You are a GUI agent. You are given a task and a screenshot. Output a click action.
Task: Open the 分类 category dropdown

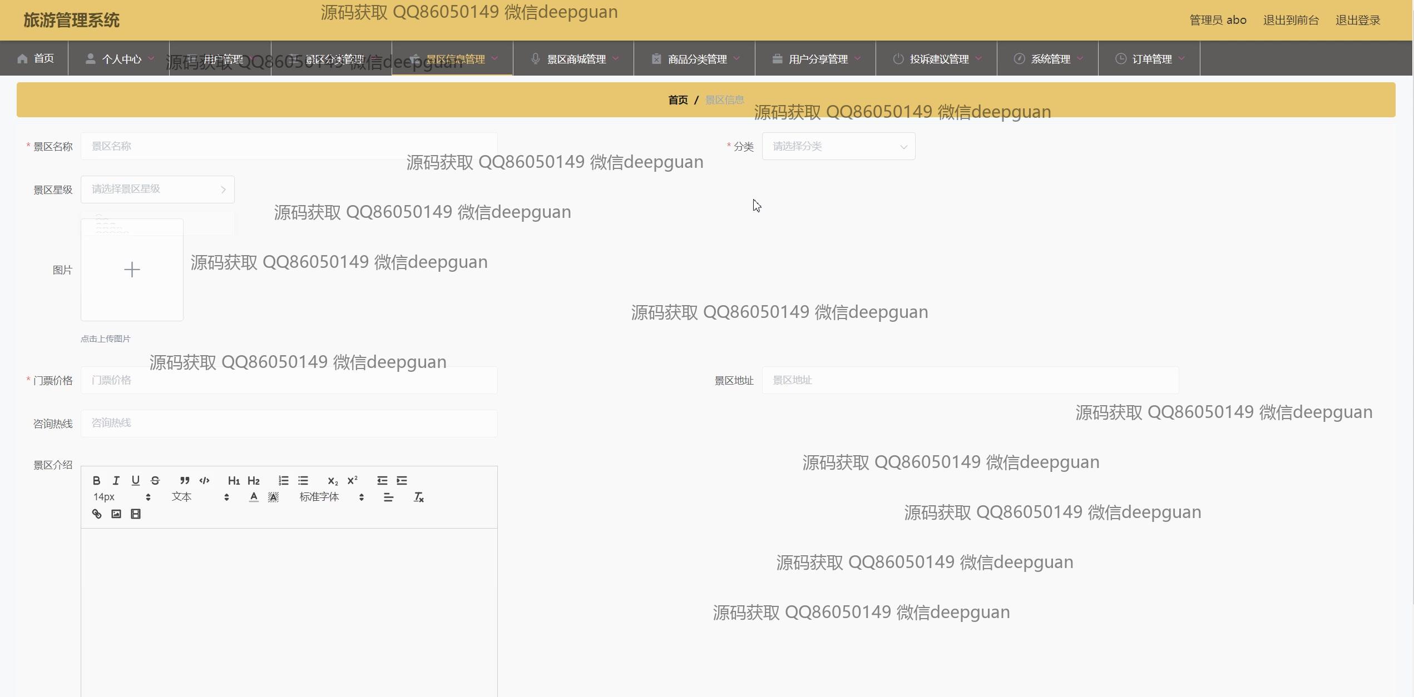tap(838, 146)
